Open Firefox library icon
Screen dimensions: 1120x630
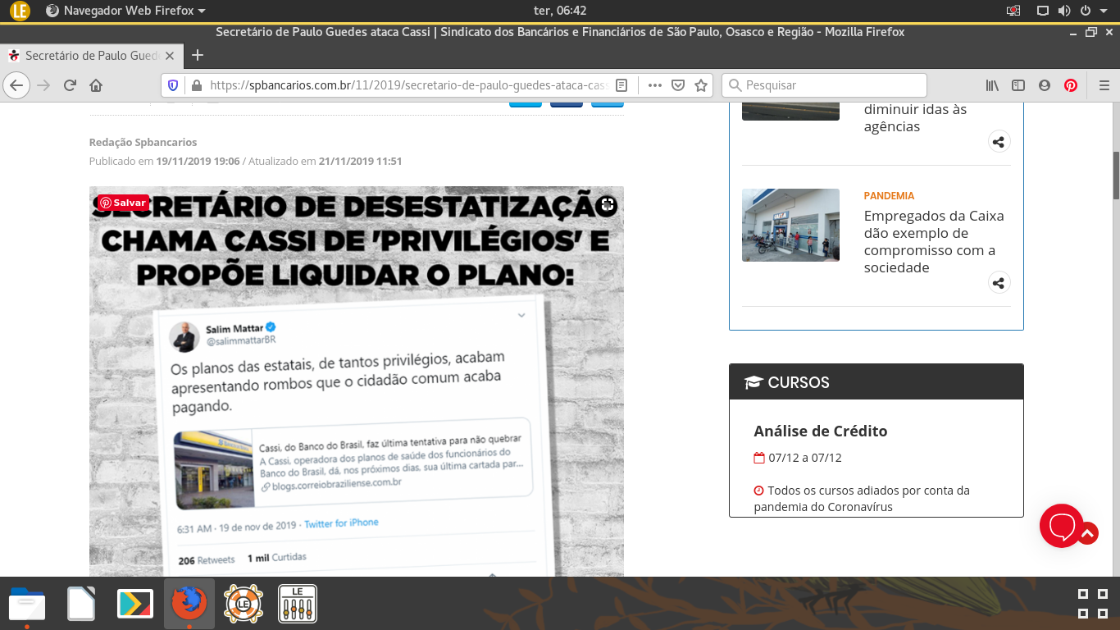pyautogui.click(x=992, y=85)
